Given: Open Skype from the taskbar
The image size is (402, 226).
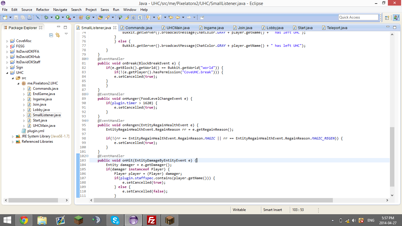Looking at the screenshot, I should 115,220.
